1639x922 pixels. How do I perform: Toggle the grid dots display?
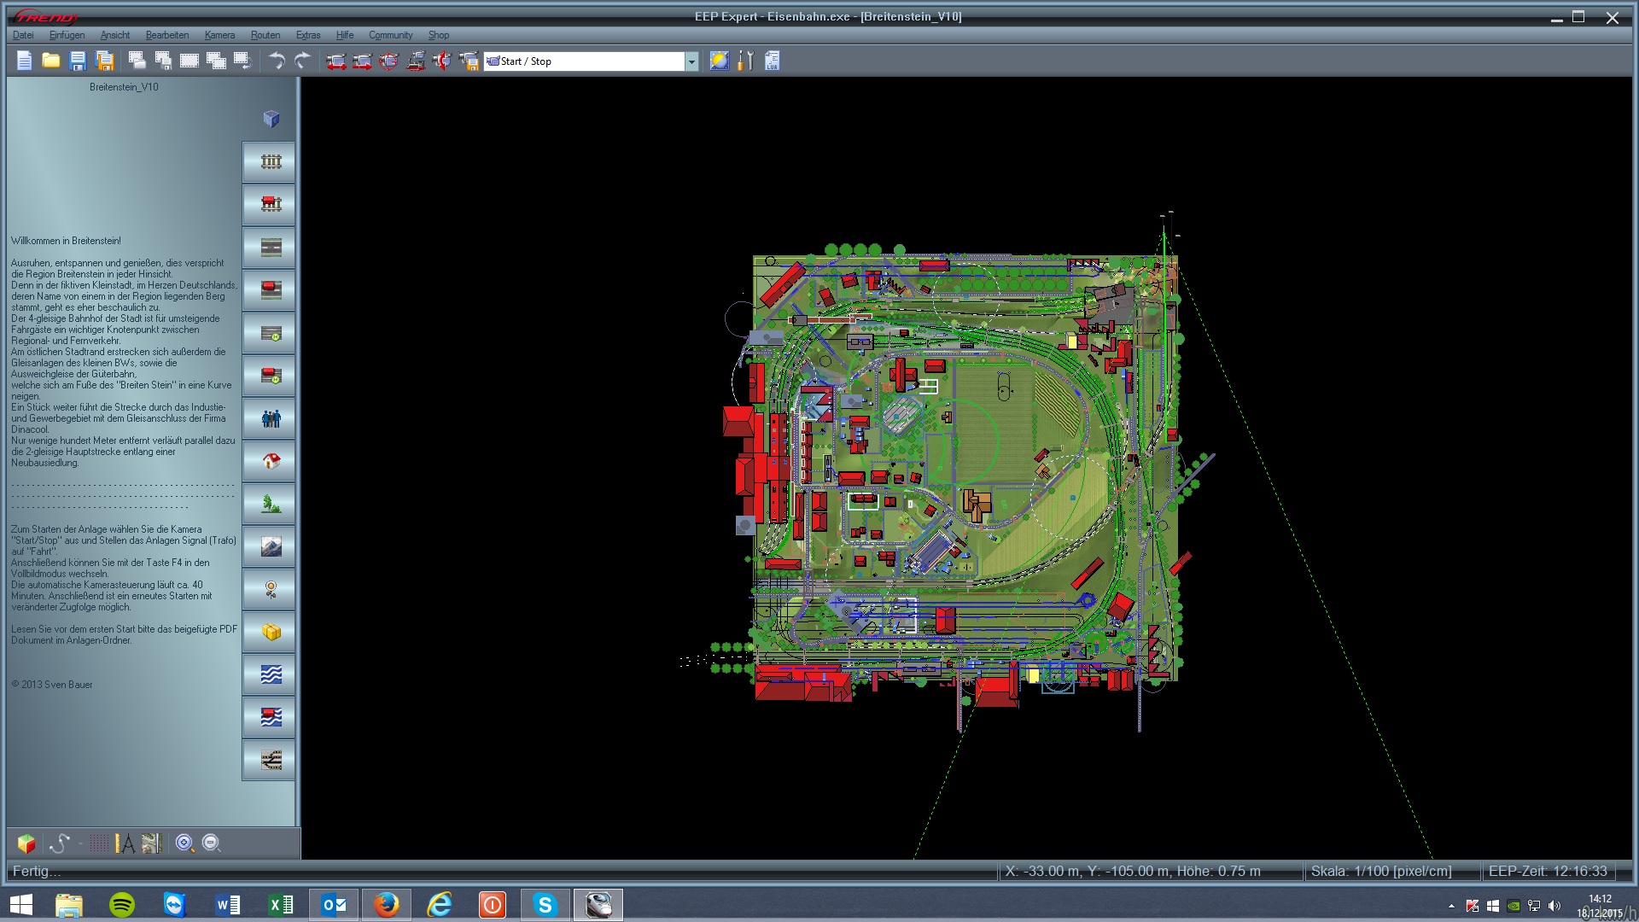99,843
